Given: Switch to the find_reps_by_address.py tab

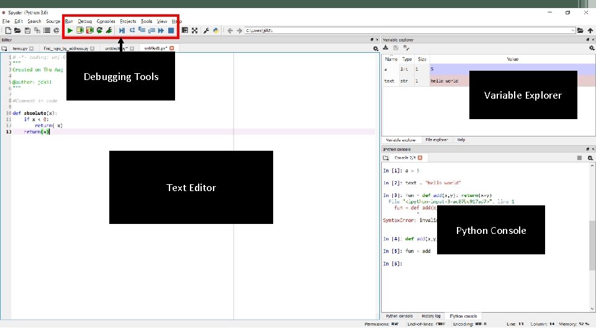Looking at the screenshot, I should click(66, 48).
